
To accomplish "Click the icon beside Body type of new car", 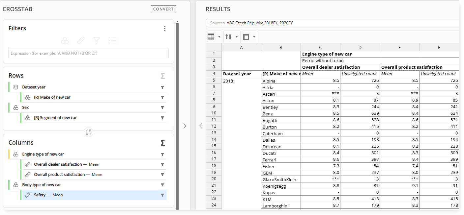I will pos(16,185).
